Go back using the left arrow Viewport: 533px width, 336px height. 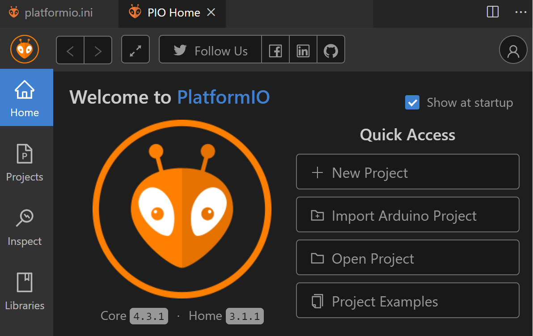pyautogui.click(x=70, y=50)
